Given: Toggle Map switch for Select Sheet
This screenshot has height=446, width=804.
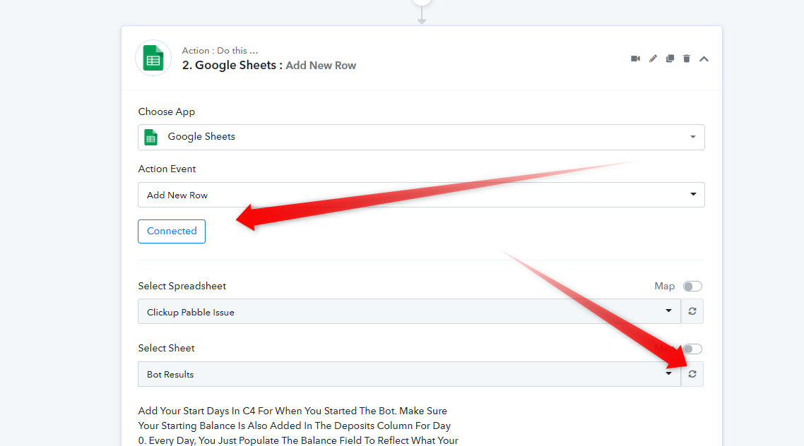Looking at the screenshot, I should click(x=692, y=349).
